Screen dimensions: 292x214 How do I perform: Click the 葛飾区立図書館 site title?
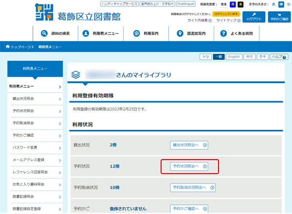(x=89, y=17)
